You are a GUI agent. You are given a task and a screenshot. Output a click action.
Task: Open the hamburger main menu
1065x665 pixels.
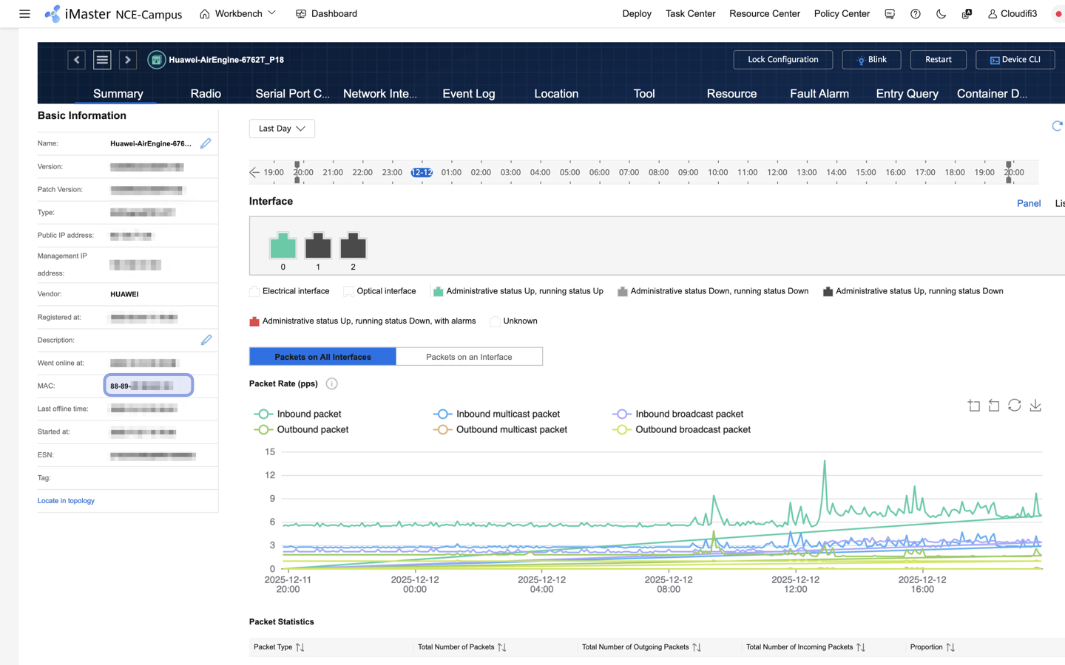click(24, 14)
